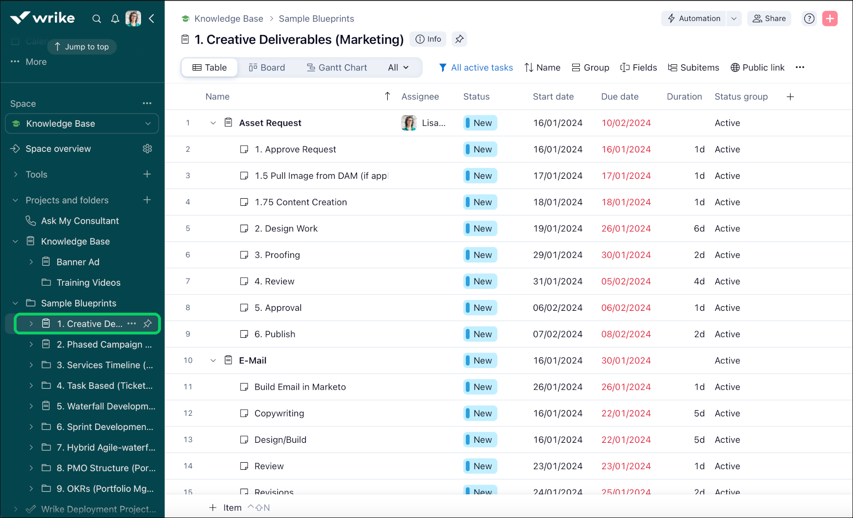Collapse the sidebar with the arrow icon
This screenshot has height=518, width=853.
click(151, 19)
